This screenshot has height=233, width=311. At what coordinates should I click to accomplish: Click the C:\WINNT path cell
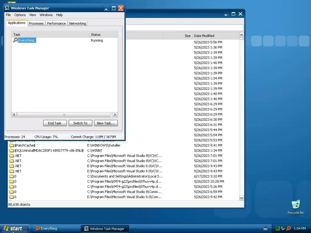95,150
